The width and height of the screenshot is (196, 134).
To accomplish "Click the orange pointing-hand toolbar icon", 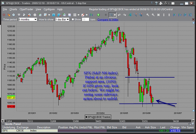I will (x=9, y=15).
